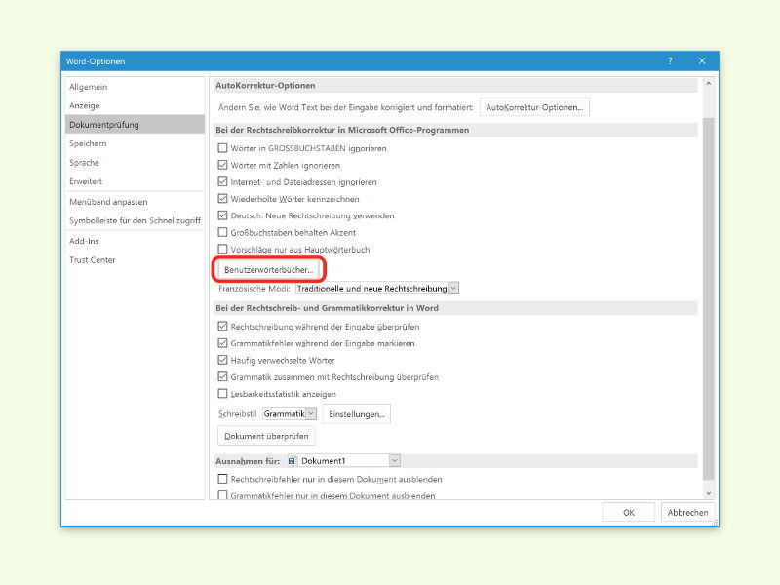780x585 pixels.
Task: Select the Anzeige category
Action: [135, 105]
